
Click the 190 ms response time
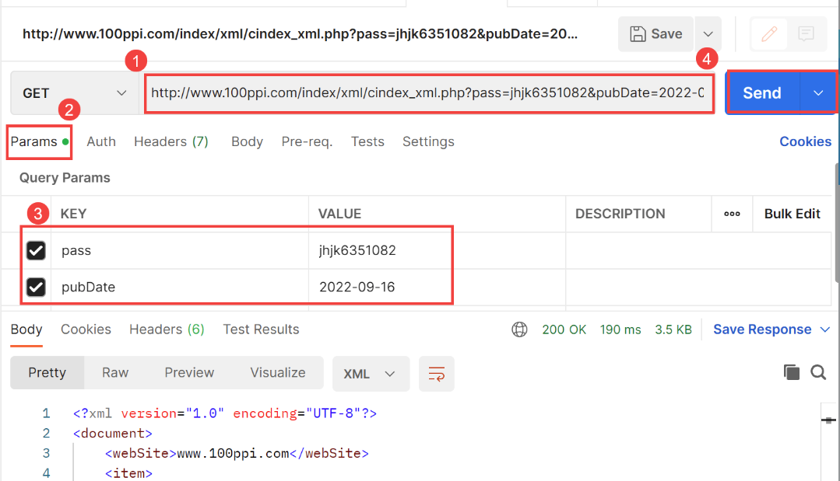620,329
